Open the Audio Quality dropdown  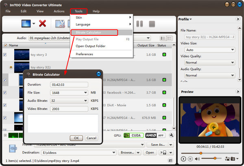(x=209, y=75)
